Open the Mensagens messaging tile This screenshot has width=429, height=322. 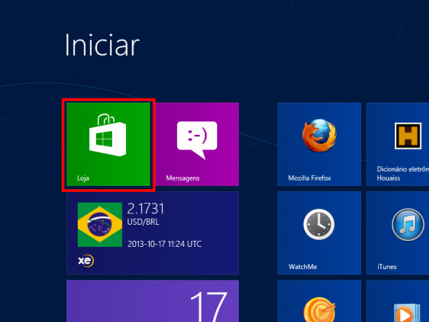[x=197, y=144]
